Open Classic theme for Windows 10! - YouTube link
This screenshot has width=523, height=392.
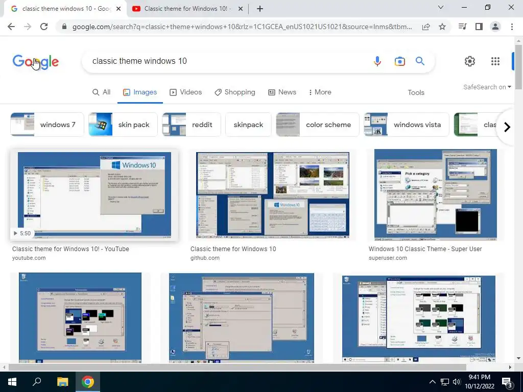70,249
